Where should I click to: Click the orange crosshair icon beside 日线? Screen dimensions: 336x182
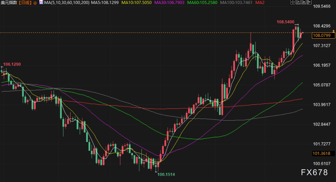tap(35, 3)
